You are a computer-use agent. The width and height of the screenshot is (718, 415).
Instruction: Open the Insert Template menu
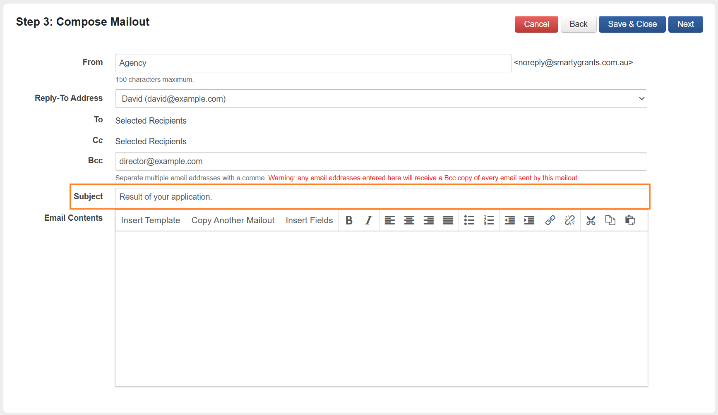click(150, 220)
